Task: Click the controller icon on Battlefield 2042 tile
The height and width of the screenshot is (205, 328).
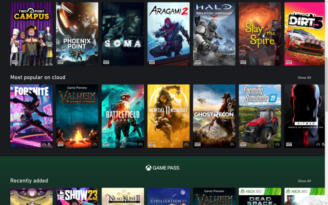Action: [x=141, y=144]
